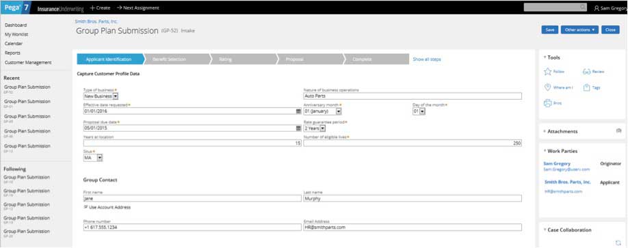
Task: Open Reports in left navigation
Action: (12, 53)
